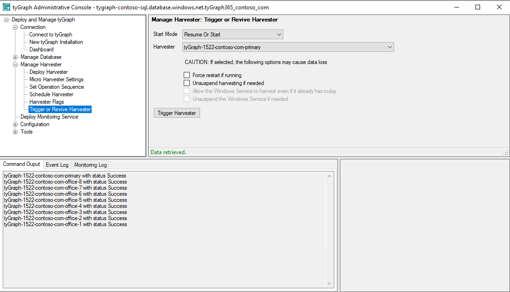The height and width of the screenshot is (292, 510).
Task: Expand the Tools tree node
Action: [15, 132]
